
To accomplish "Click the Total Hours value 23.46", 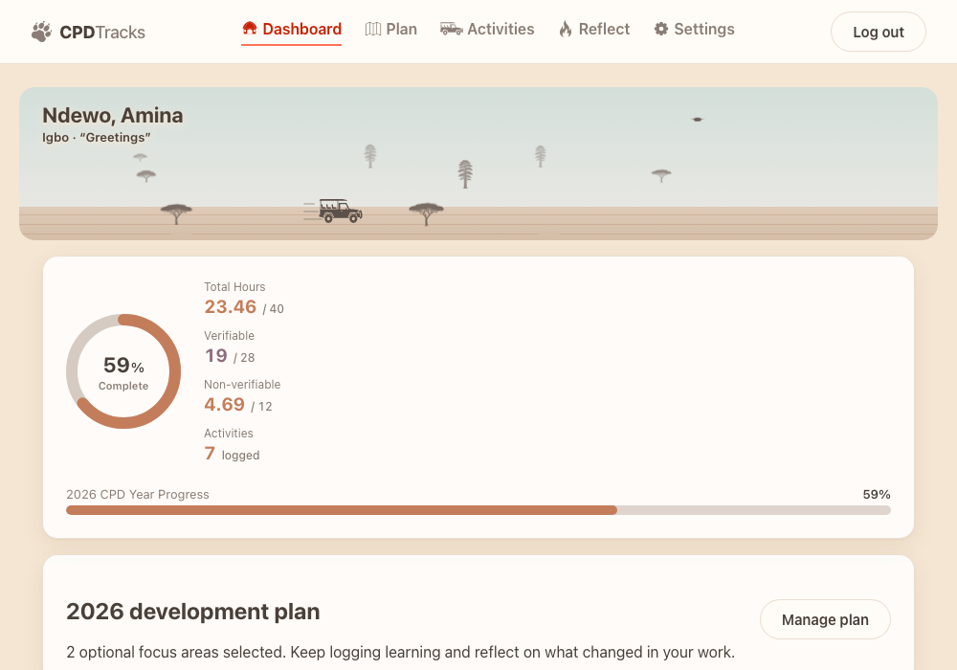I will (231, 307).
